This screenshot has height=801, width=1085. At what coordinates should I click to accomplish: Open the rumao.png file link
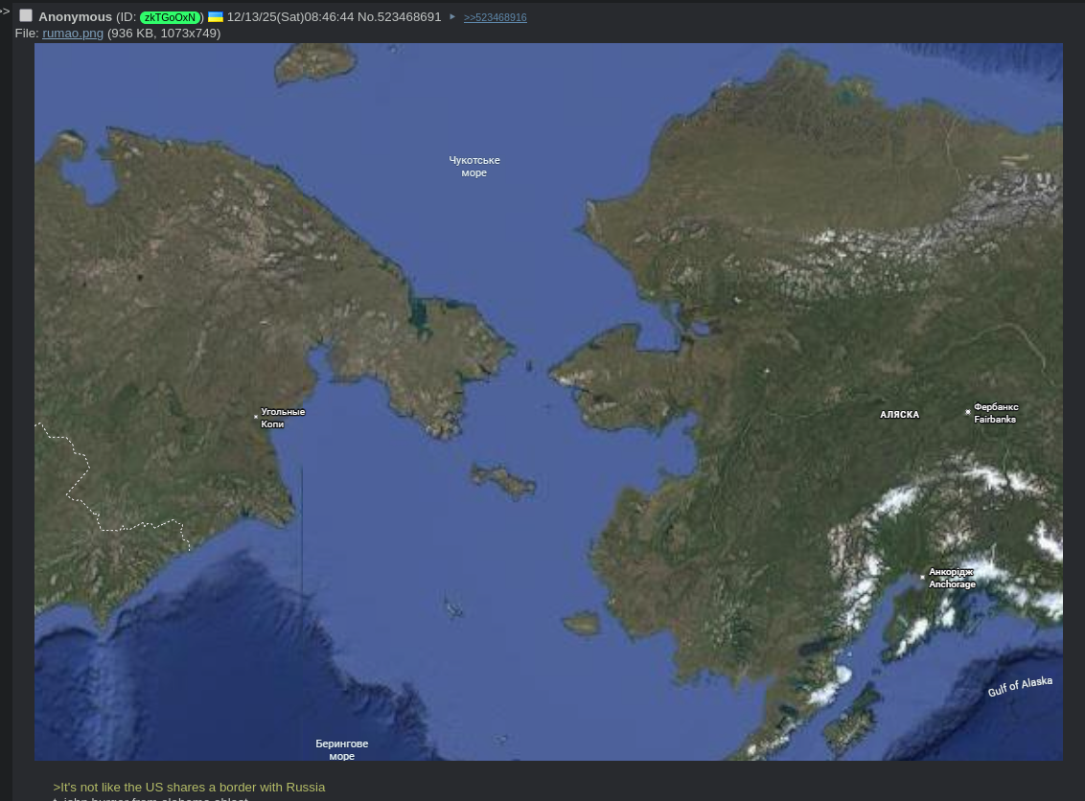tap(73, 34)
